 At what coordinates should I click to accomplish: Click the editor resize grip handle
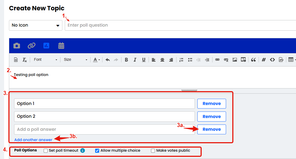tap(189, 90)
